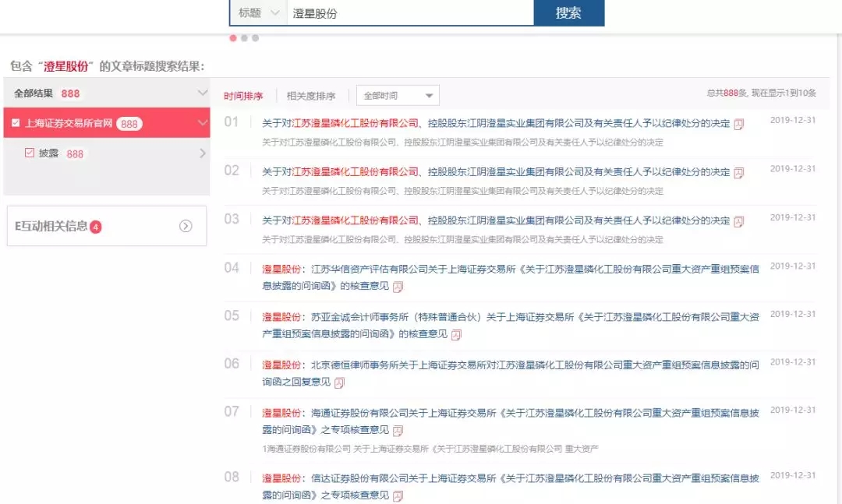Select the second gray carousel dot
Viewport: 842px width, 504px height.
(x=244, y=38)
